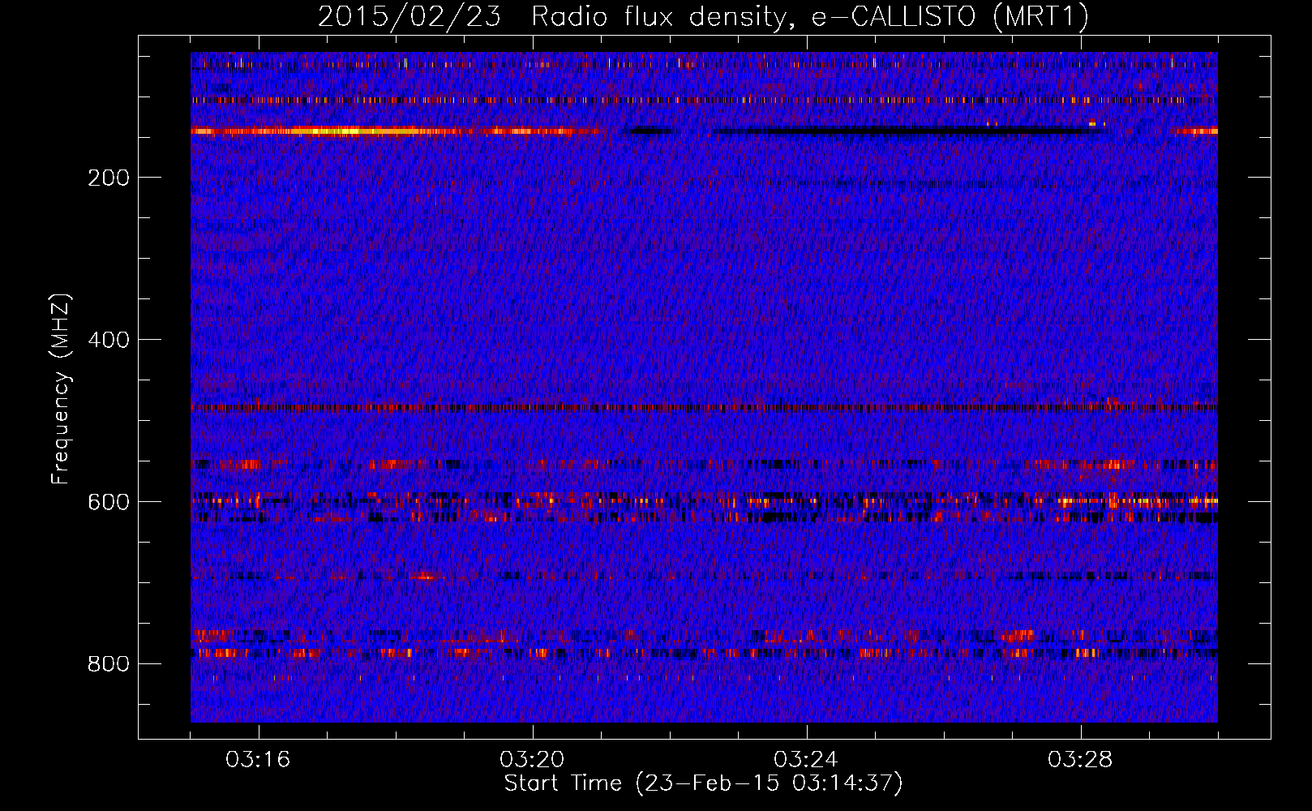This screenshot has width=1312, height=811.
Task: Click the 400 frequency tick label
Action: pyautogui.click(x=109, y=340)
